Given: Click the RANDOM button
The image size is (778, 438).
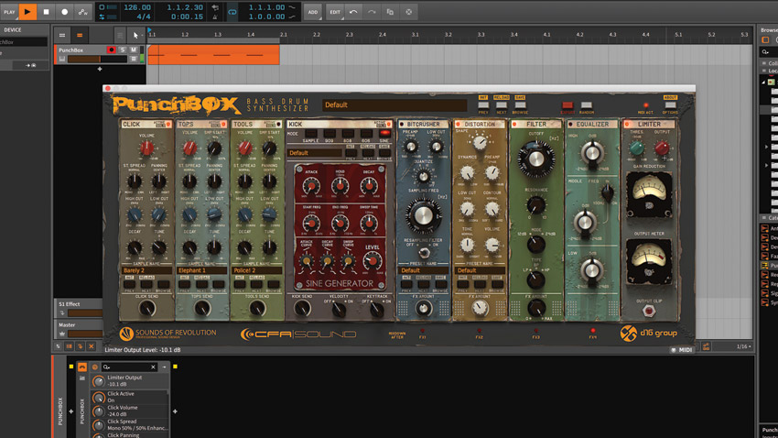Looking at the screenshot, I should pyautogui.click(x=587, y=105).
